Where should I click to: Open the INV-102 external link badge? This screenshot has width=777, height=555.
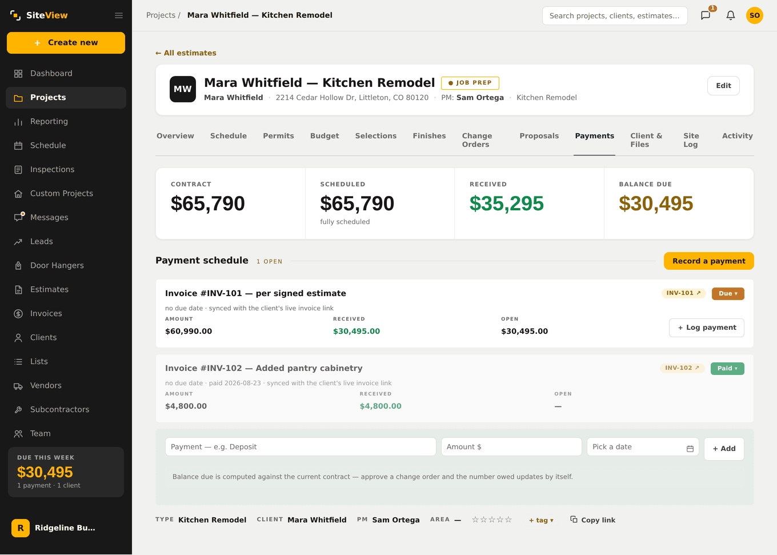click(x=682, y=368)
